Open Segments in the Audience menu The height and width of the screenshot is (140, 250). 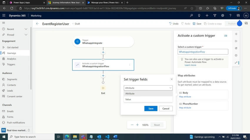point(12,79)
